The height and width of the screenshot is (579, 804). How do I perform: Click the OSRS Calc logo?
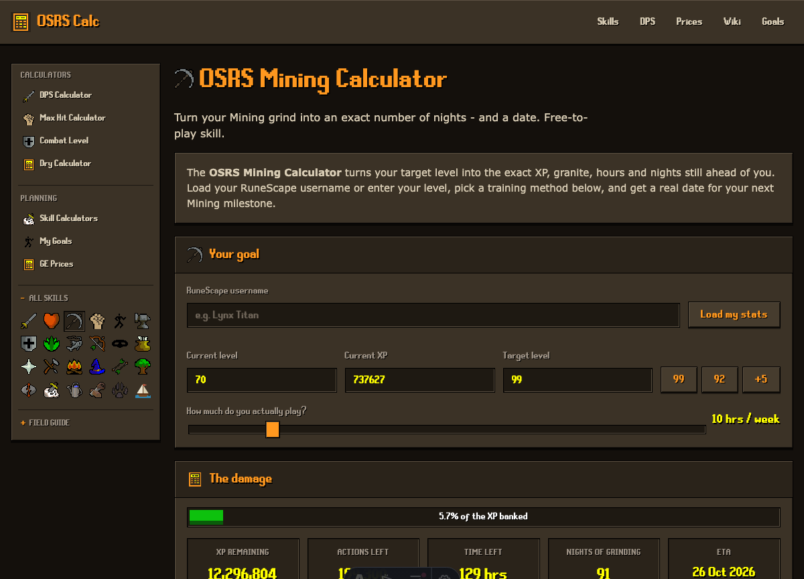56,21
